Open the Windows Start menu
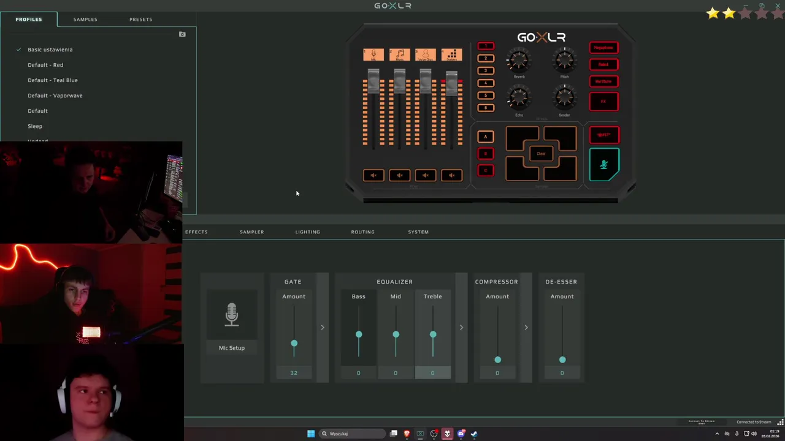The image size is (785, 441). click(x=311, y=434)
